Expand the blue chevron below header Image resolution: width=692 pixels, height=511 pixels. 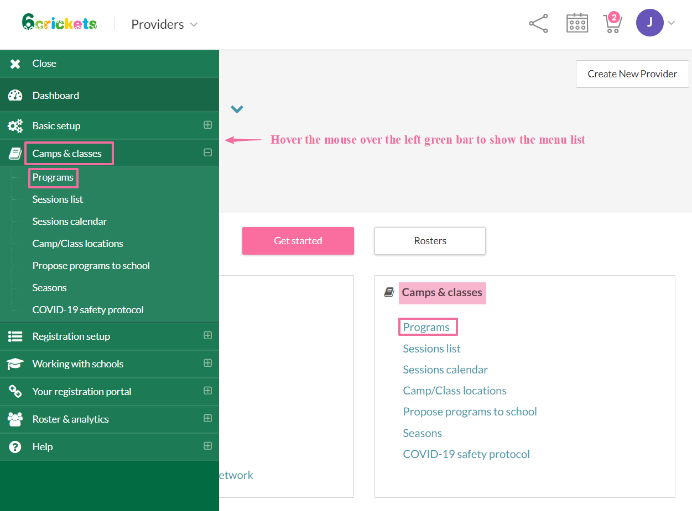[237, 109]
